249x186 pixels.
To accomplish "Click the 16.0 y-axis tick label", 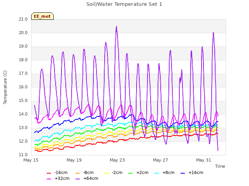I will point(23,87).
